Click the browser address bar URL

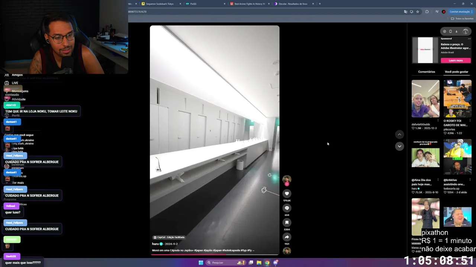[x=137, y=11]
